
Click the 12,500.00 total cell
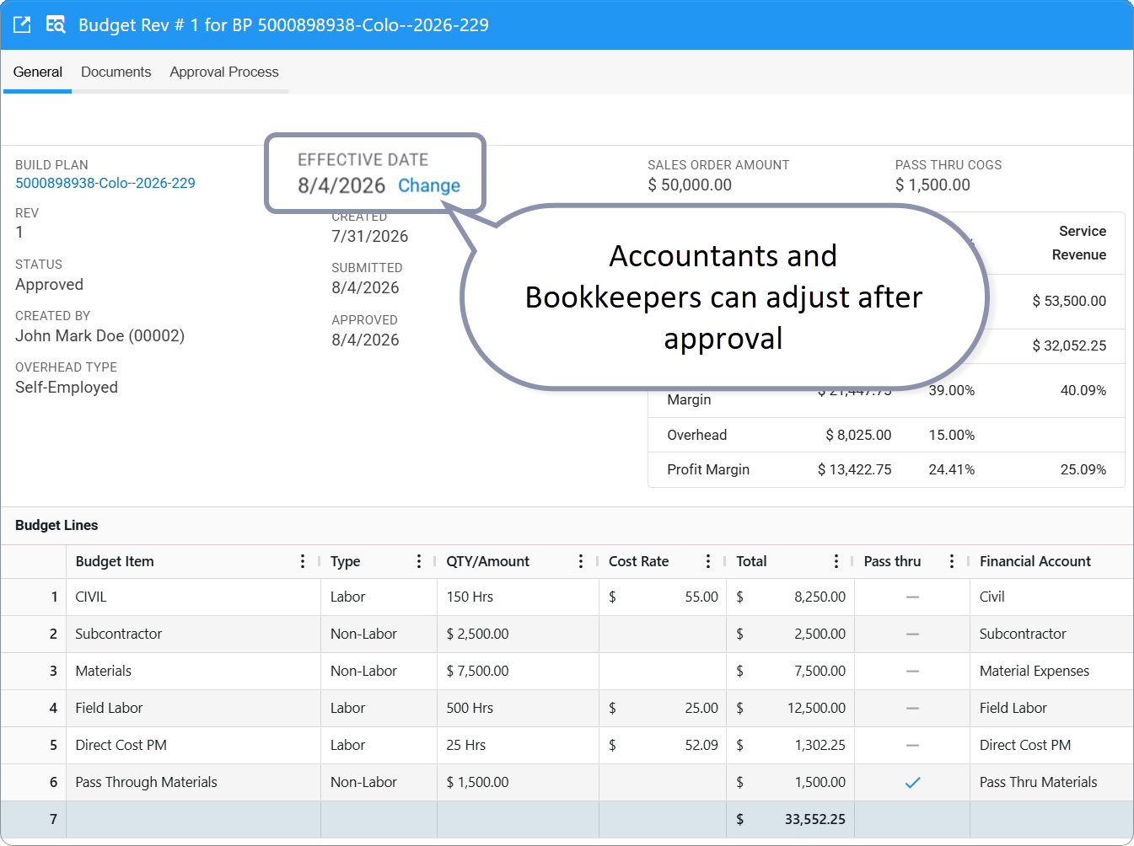[790, 708]
